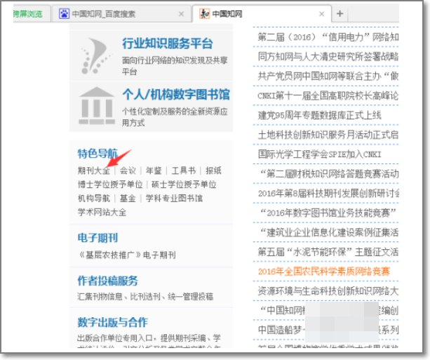Close the 中国知网_百度搜索 tab

[181, 14]
